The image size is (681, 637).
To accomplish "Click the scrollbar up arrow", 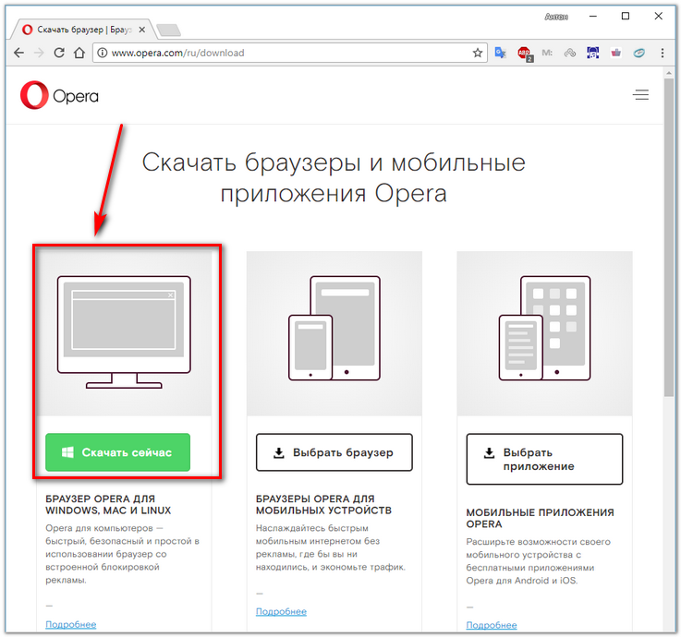I will (668, 74).
